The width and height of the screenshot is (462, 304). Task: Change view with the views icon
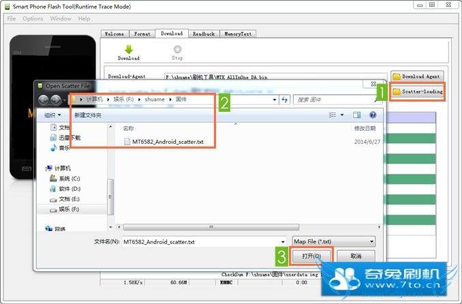point(333,115)
